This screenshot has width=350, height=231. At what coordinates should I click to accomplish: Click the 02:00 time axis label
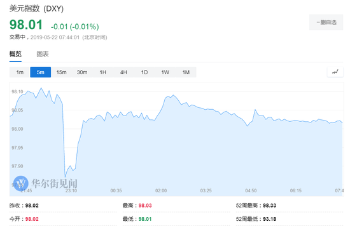(x=161, y=191)
